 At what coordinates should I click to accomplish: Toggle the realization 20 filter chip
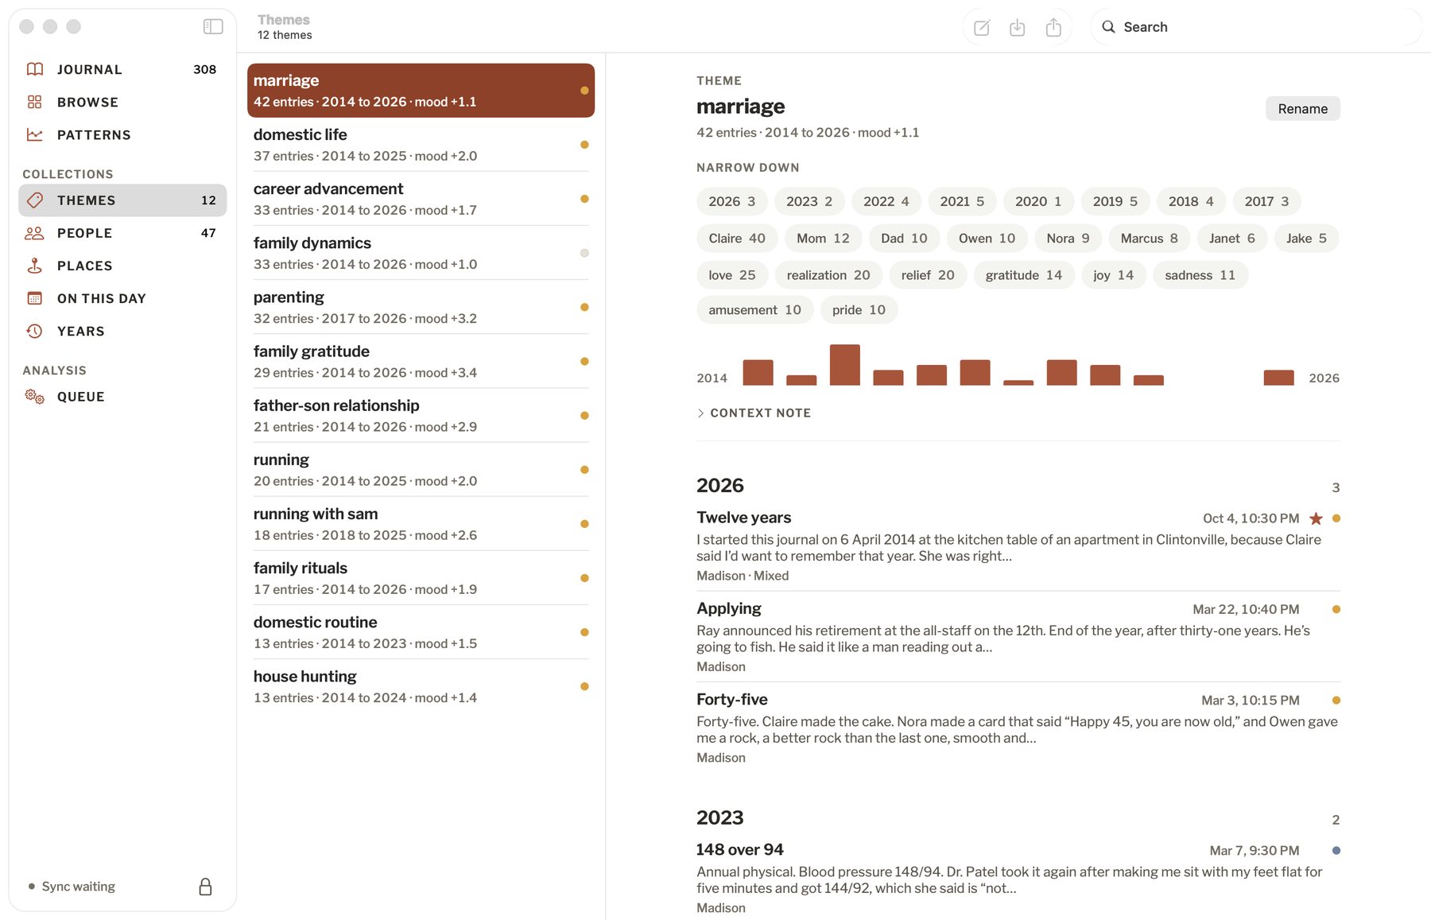pos(828,275)
